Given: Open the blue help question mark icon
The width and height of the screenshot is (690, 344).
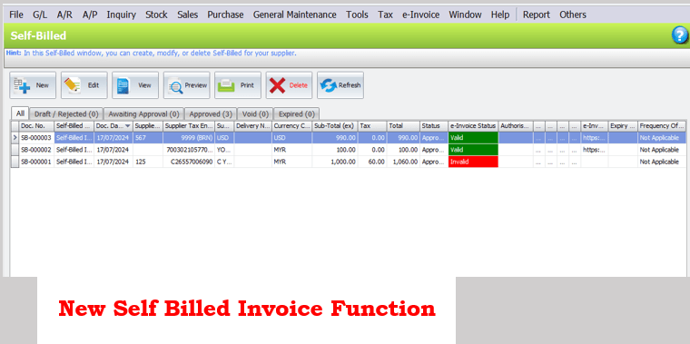Looking at the screenshot, I should pyautogui.click(x=679, y=35).
